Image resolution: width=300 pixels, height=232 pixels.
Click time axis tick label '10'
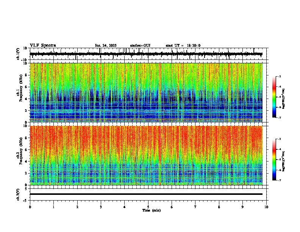[266, 207]
